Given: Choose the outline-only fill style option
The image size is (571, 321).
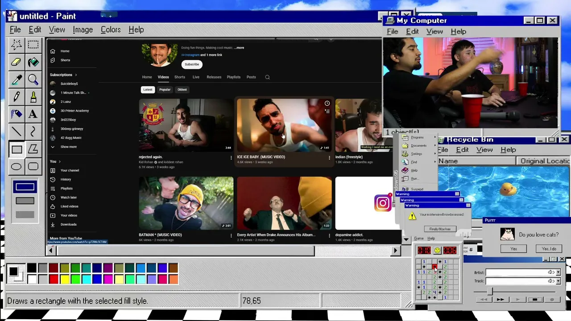Looking at the screenshot, I should pos(25,187).
